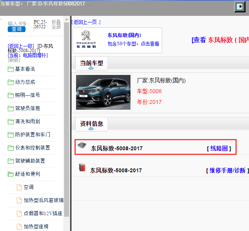
Task: Select 加热型座椅 entry text
Action: click(x=36, y=226)
